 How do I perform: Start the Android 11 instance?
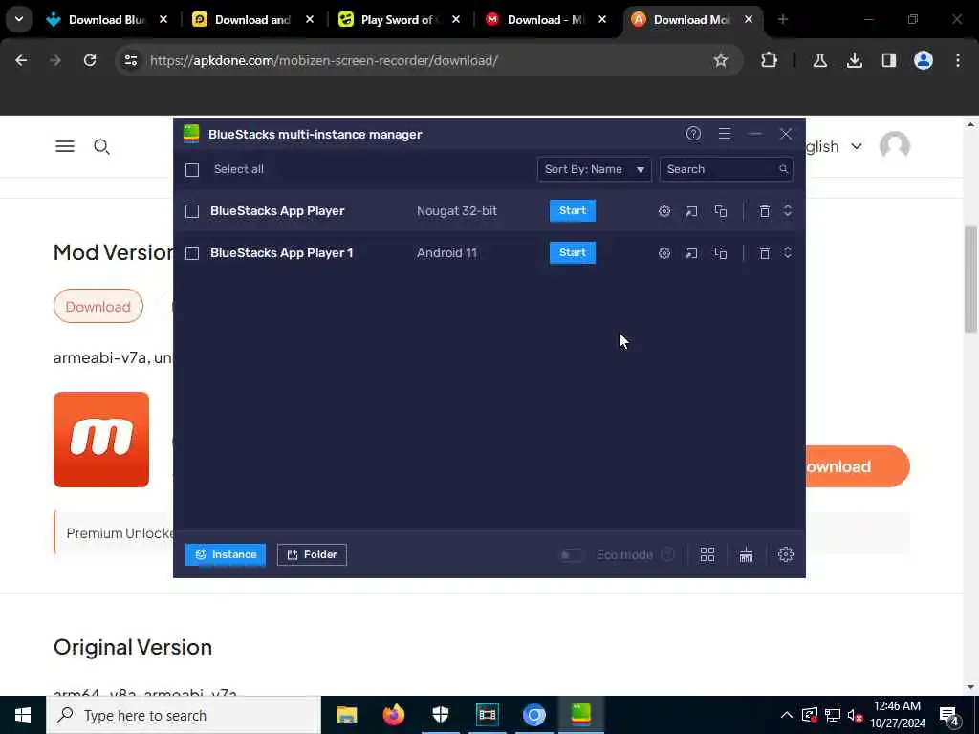coord(573,252)
